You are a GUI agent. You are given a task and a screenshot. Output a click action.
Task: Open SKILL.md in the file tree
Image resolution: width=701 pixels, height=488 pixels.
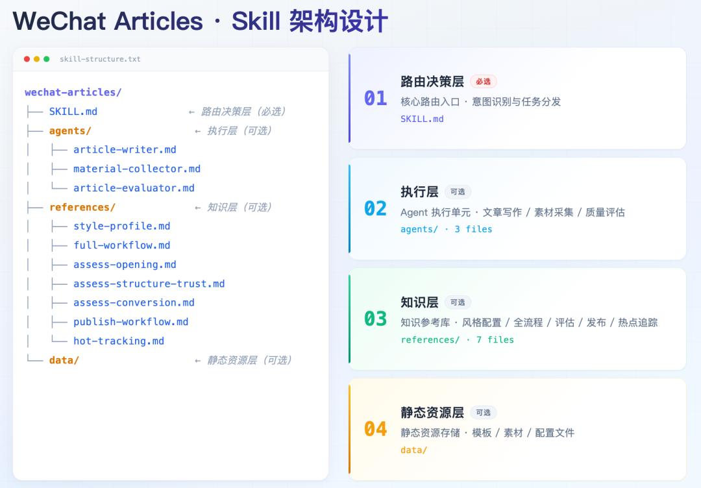click(73, 112)
